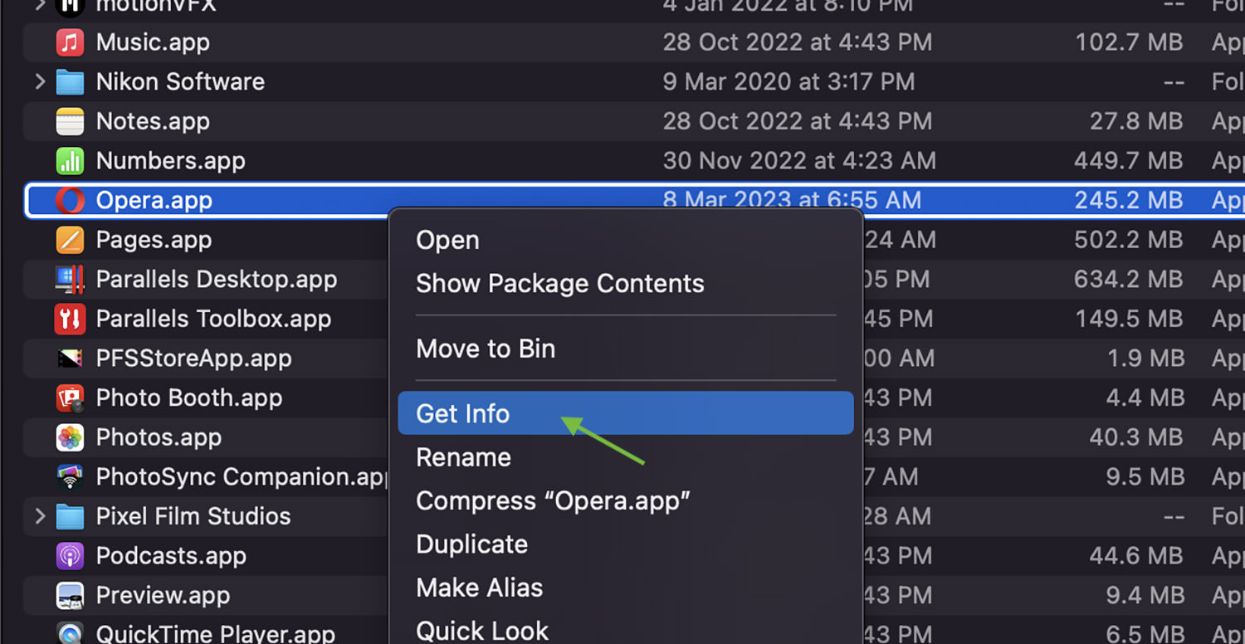1245x644 pixels.
Task: Select the Music.app file name
Action: (x=153, y=42)
